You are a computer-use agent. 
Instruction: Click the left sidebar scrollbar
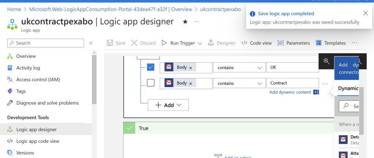pos(94,79)
